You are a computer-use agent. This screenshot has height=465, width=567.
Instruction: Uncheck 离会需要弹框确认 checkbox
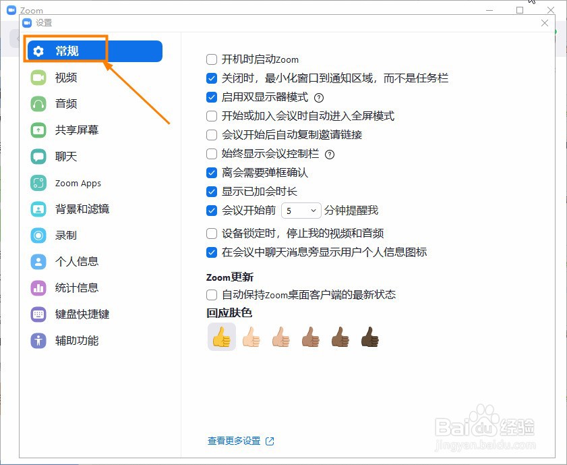[212, 173]
